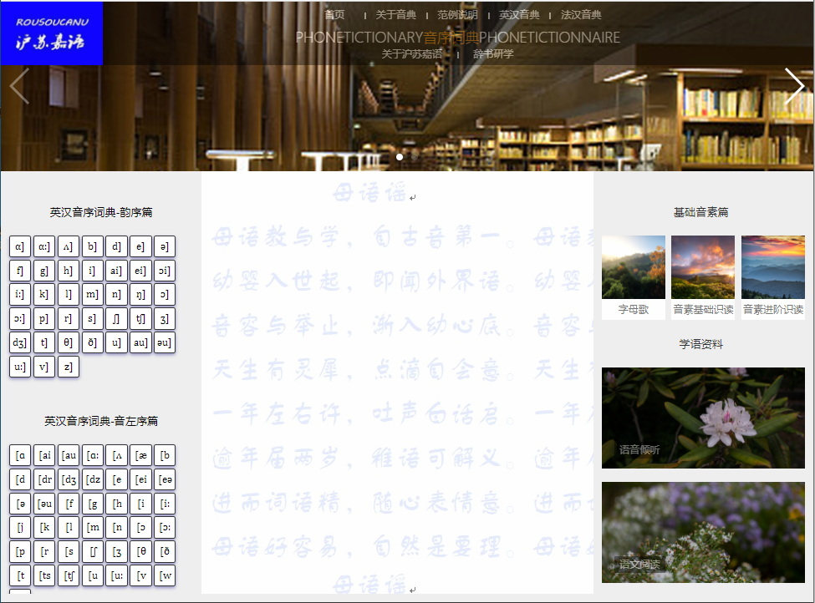Screen dimensions: 815x603
Task: Choose the 'u:]' rhyme-order button
Action: point(20,367)
